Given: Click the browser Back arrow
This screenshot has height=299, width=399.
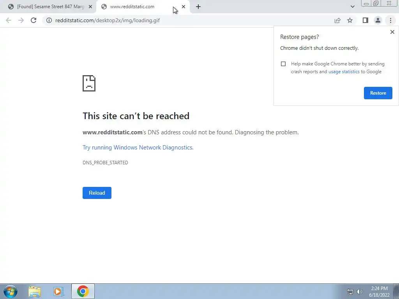Looking at the screenshot, I should click(x=9, y=20).
